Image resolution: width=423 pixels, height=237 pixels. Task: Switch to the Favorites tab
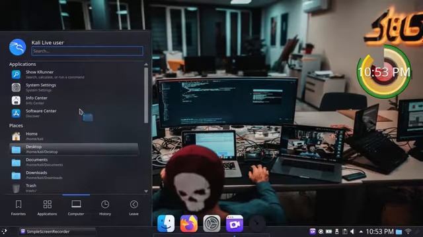(x=19, y=207)
